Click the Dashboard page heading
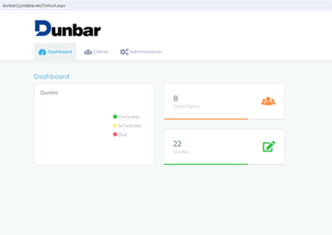Screen dimensions: 332x235 coord(52,76)
